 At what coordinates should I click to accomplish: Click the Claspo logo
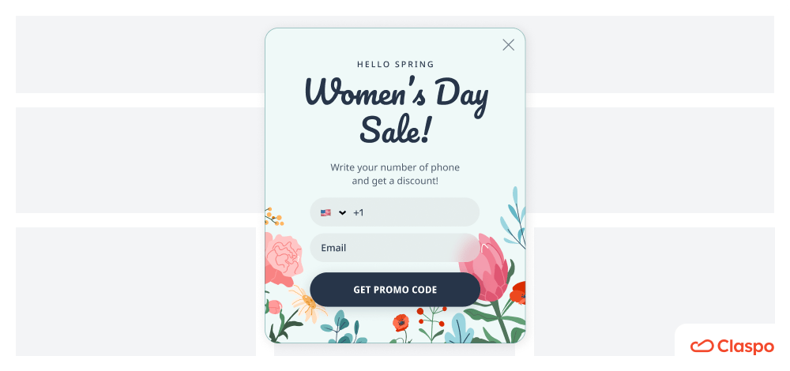click(732, 346)
